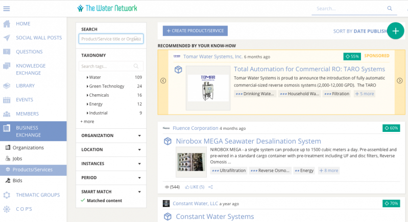Click previous arrow on sponsored carousel

[163, 80]
